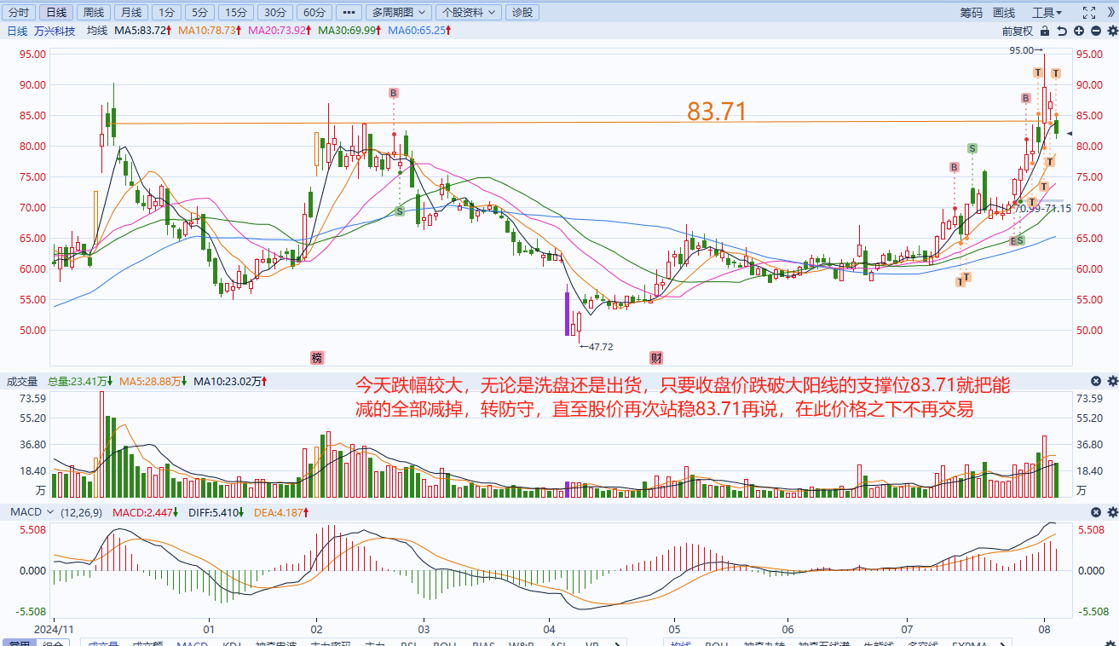Screen dimensions: 1119x646
Task: Select the 日线 daily period
Action: pyautogui.click(x=55, y=13)
